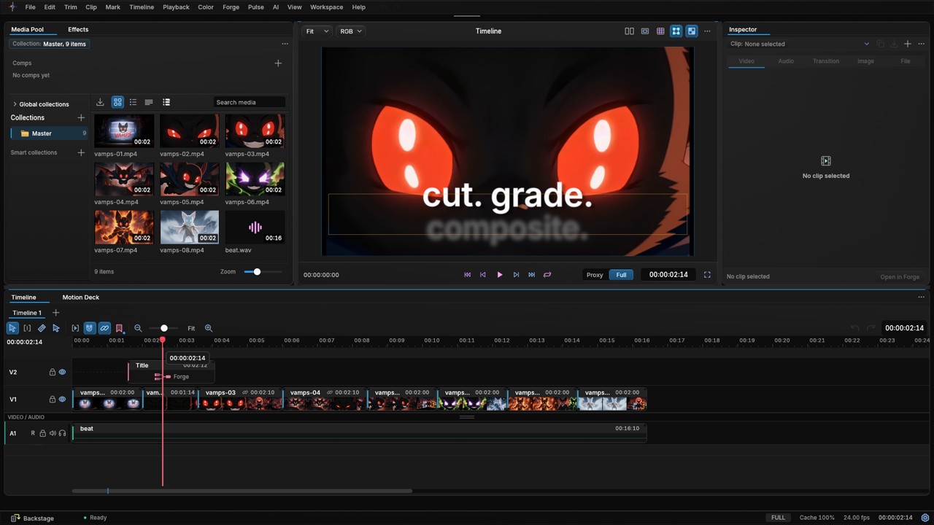Viewport: 934px width, 525px height.
Task: Solo the A1 track with the headphones icon
Action: pos(62,433)
